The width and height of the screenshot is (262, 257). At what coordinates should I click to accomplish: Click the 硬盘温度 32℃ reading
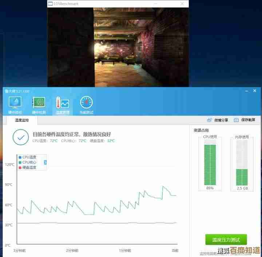pos(102,141)
